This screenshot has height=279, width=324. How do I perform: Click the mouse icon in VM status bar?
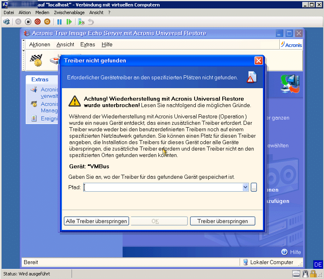(x=305, y=274)
